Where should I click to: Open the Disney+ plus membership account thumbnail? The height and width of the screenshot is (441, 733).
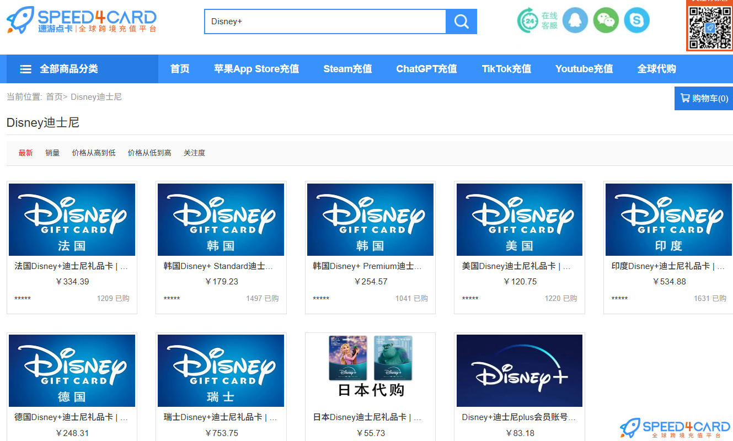[x=520, y=370]
